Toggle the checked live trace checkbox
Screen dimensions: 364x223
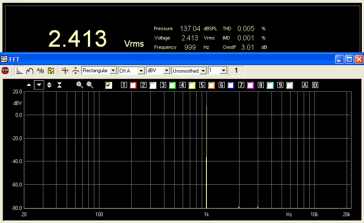pos(109,85)
